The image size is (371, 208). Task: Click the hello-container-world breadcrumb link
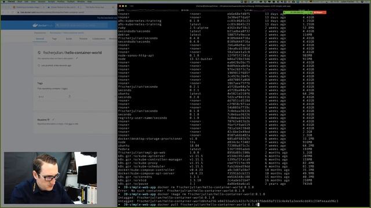pyautogui.click(x=74, y=33)
